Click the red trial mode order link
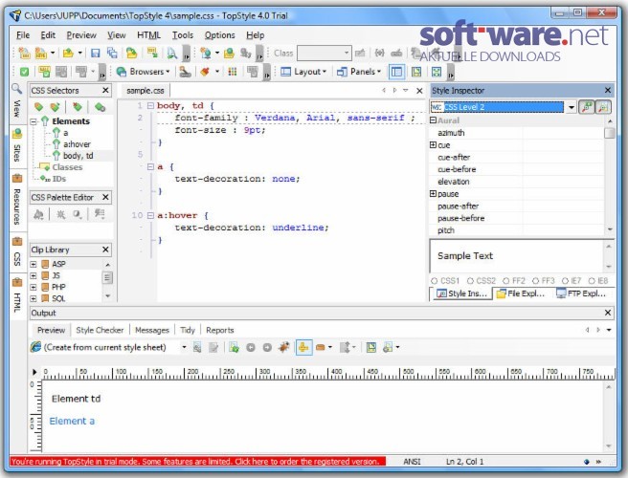The width and height of the screenshot is (628, 478). pyautogui.click(x=198, y=462)
